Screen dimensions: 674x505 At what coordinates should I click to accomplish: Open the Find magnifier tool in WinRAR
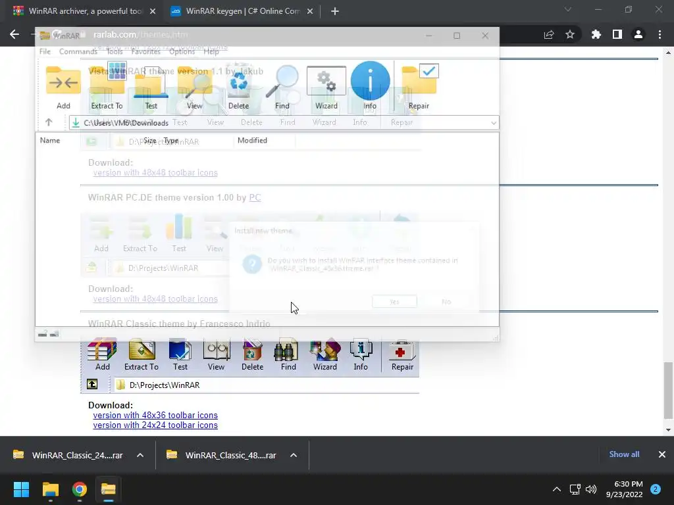click(x=282, y=86)
